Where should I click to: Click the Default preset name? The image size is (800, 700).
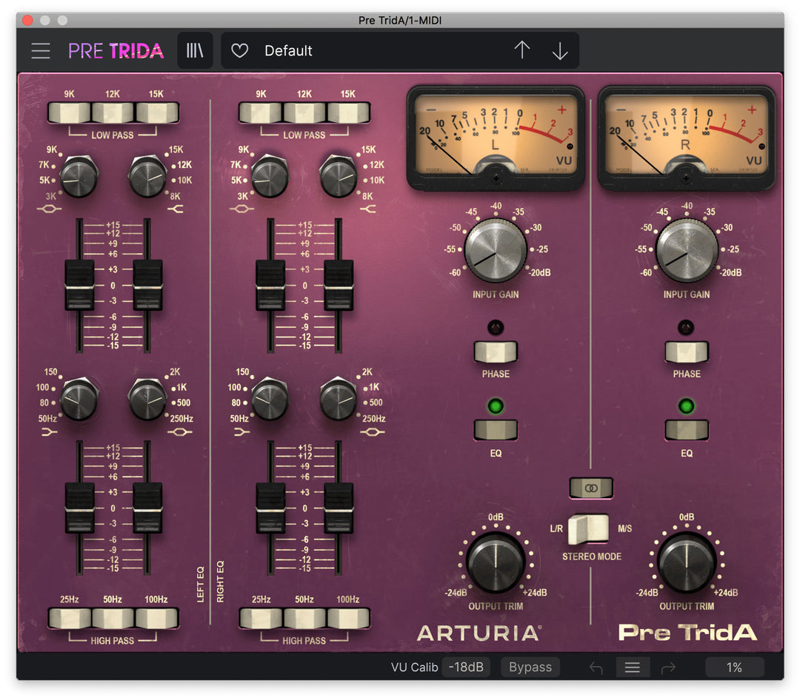(288, 50)
